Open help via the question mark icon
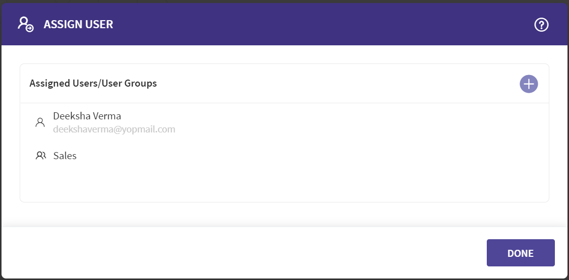Screen dimensions: 569x280 541,25
